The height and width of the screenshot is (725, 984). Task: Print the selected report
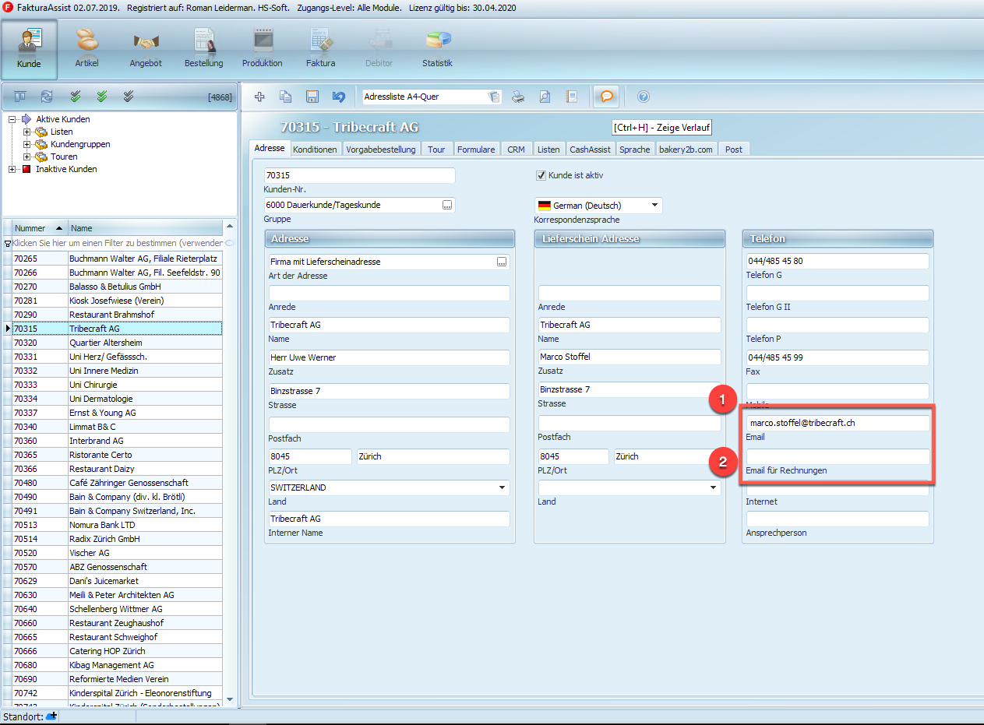coord(518,97)
